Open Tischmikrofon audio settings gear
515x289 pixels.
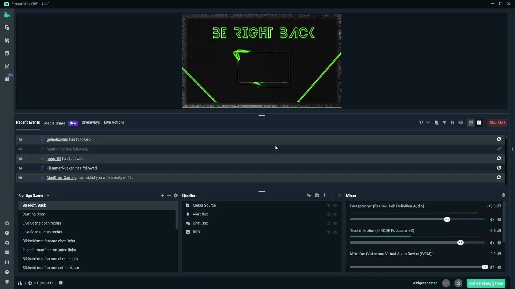[x=499, y=243]
